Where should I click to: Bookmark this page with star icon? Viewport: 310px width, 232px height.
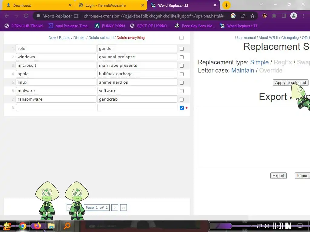click(252, 16)
